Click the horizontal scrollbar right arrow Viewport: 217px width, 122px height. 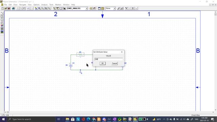pyautogui.click(x=213, y=112)
